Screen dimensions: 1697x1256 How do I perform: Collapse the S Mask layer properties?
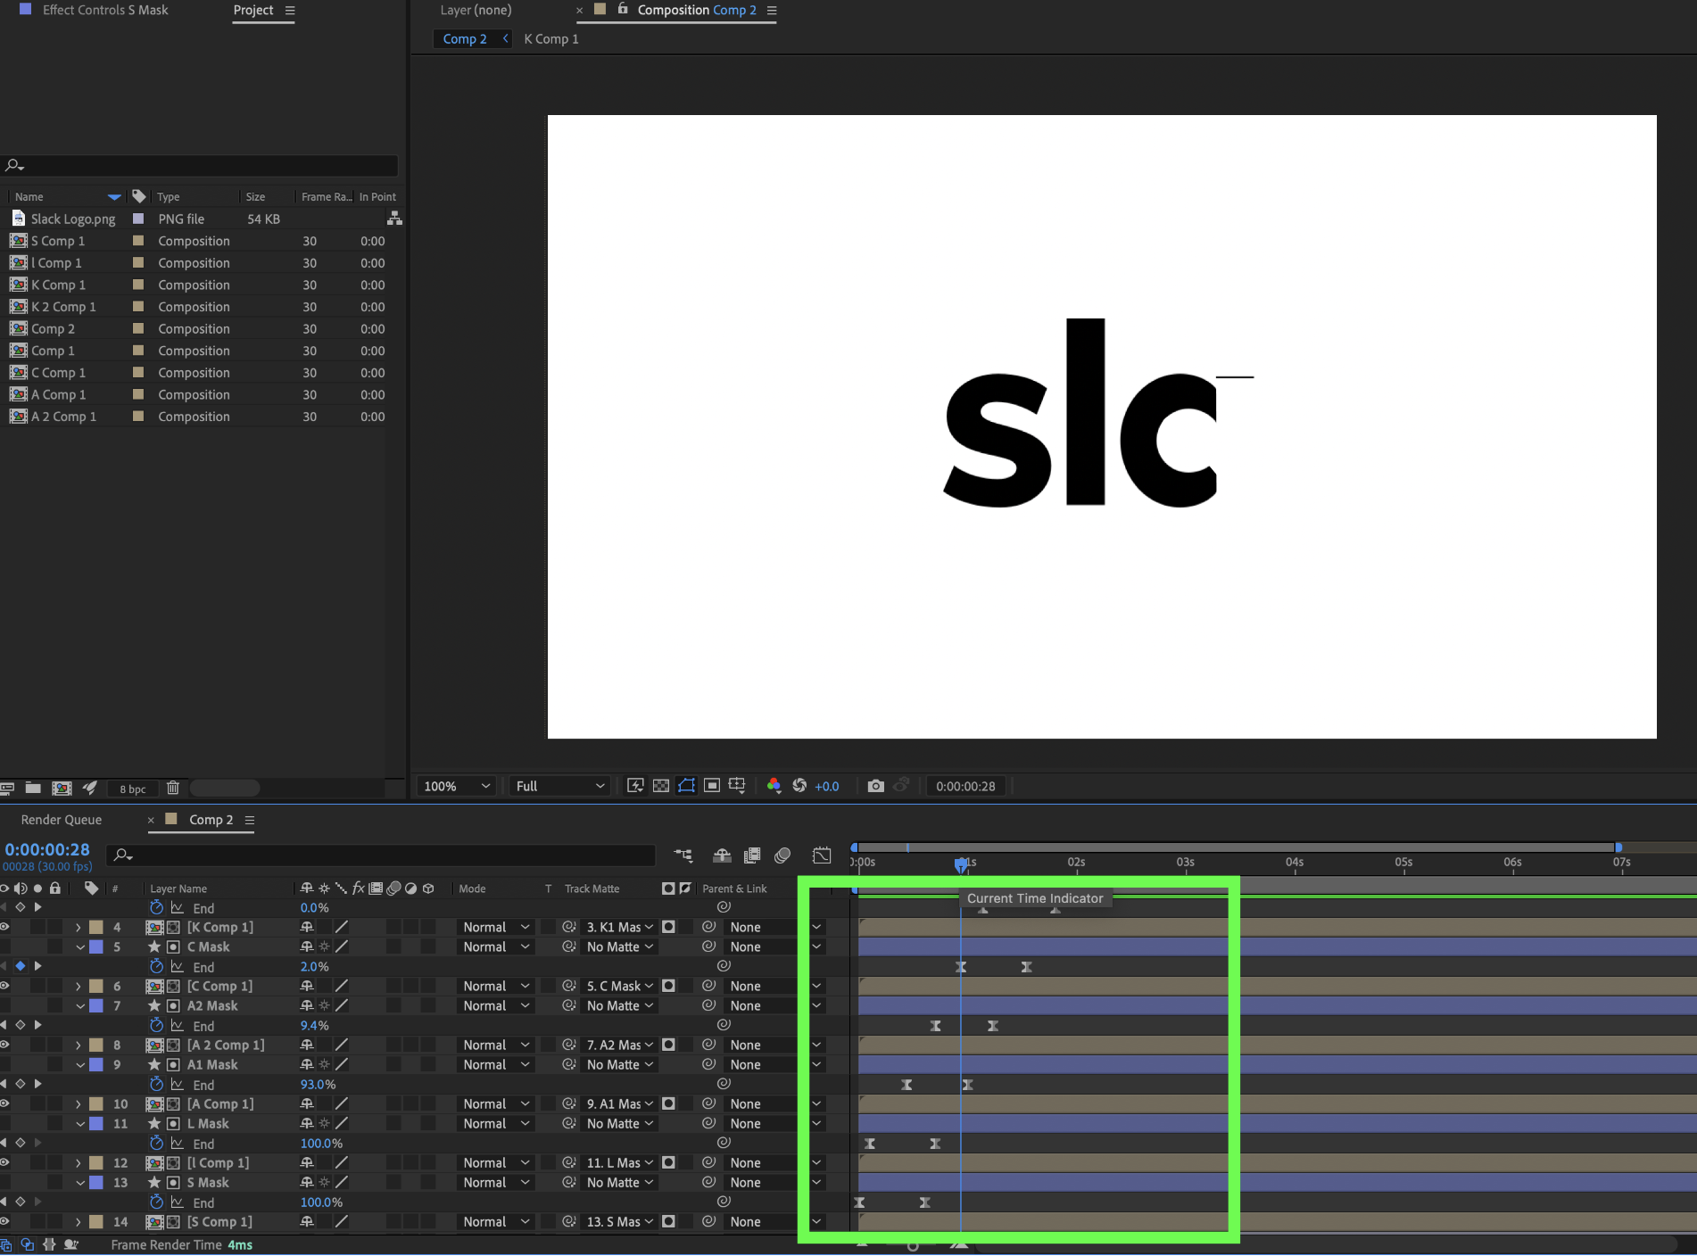(x=80, y=1182)
